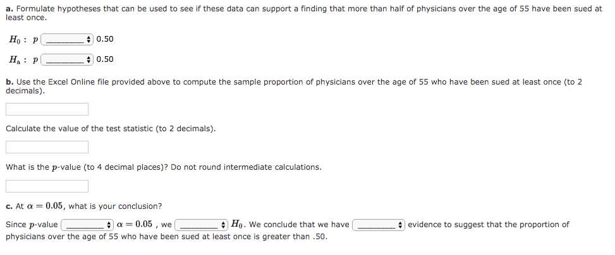Click the test statistic answer box
Image resolution: width=615 pixels, height=255 pixels.
click(47, 147)
